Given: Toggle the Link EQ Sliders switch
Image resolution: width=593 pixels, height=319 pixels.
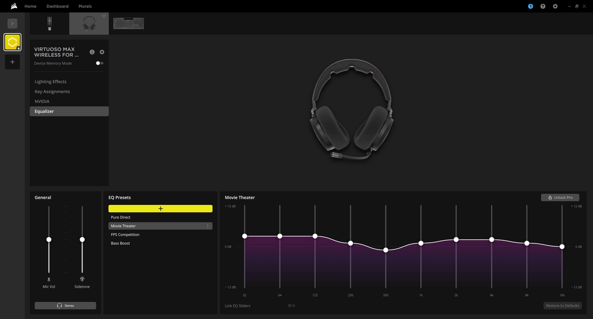Looking at the screenshot, I should pos(291,306).
